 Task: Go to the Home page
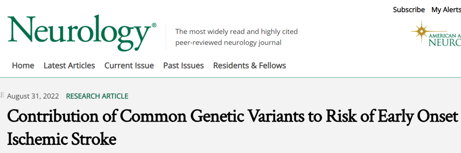23,65
